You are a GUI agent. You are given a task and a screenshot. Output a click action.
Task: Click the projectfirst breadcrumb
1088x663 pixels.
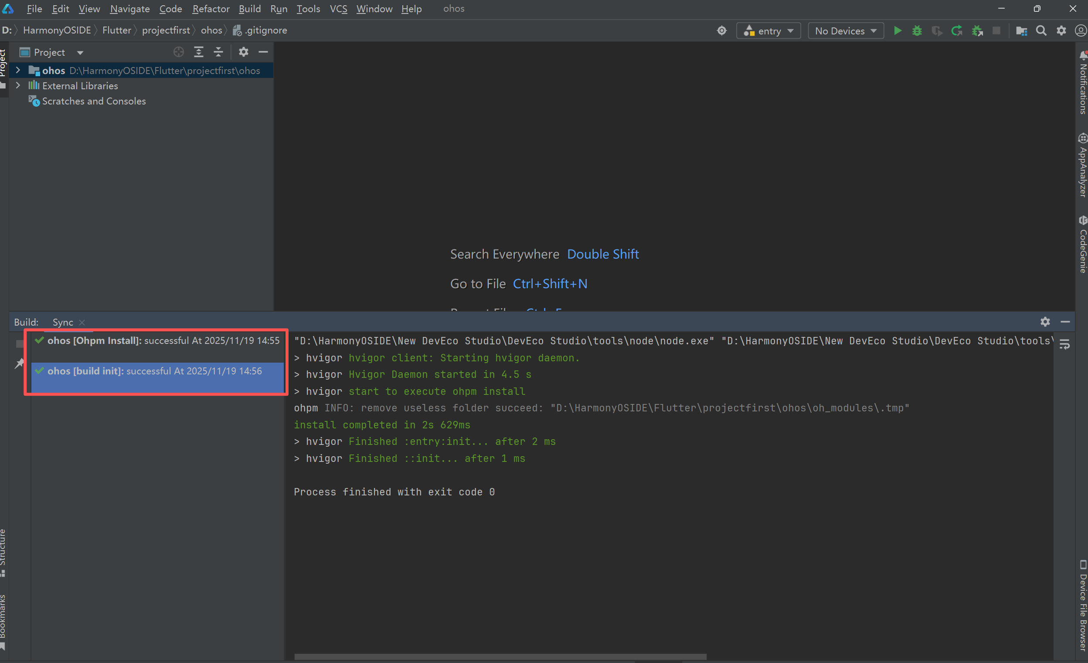click(166, 30)
